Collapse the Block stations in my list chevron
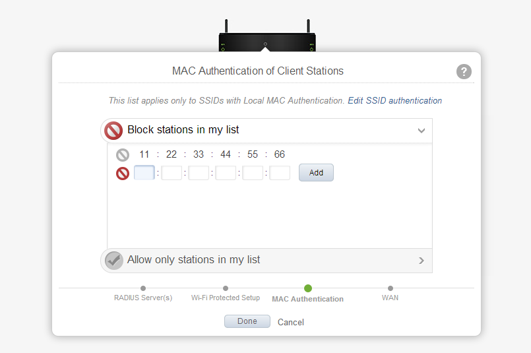531x353 pixels. click(422, 131)
